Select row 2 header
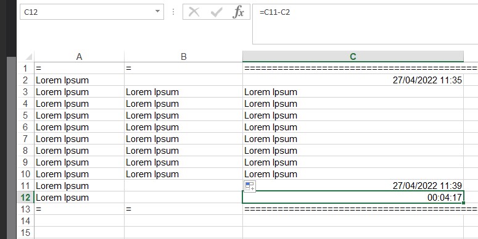The width and height of the screenshot is (478, 239). coord(25,80)
